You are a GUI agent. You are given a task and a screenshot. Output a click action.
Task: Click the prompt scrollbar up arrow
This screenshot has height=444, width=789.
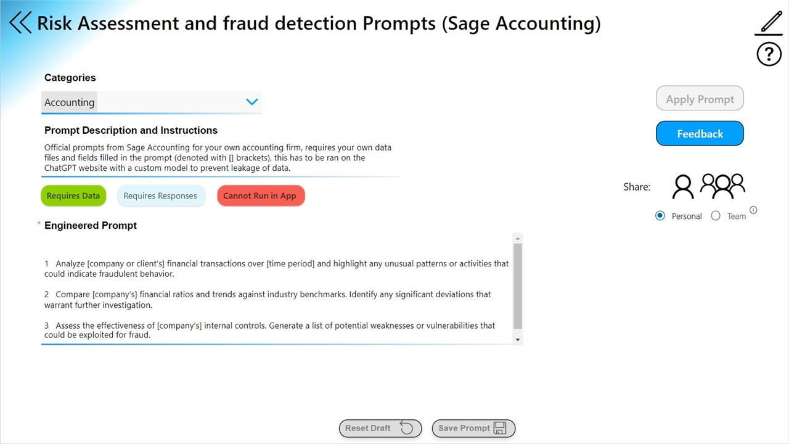pos(518,238)
